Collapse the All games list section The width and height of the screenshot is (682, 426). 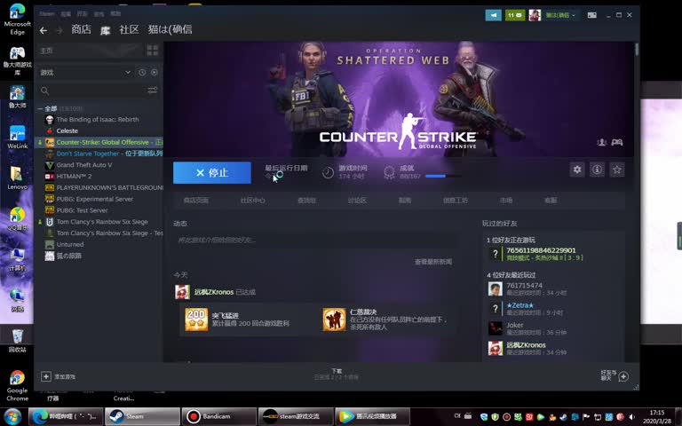[39, 108]
